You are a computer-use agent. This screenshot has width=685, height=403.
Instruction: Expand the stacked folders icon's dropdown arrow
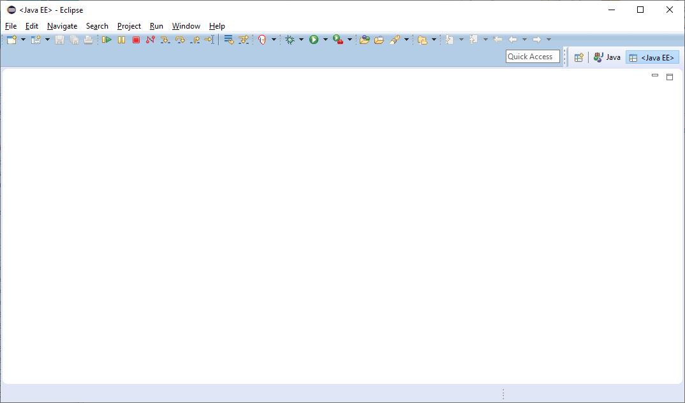coord(434,39)
